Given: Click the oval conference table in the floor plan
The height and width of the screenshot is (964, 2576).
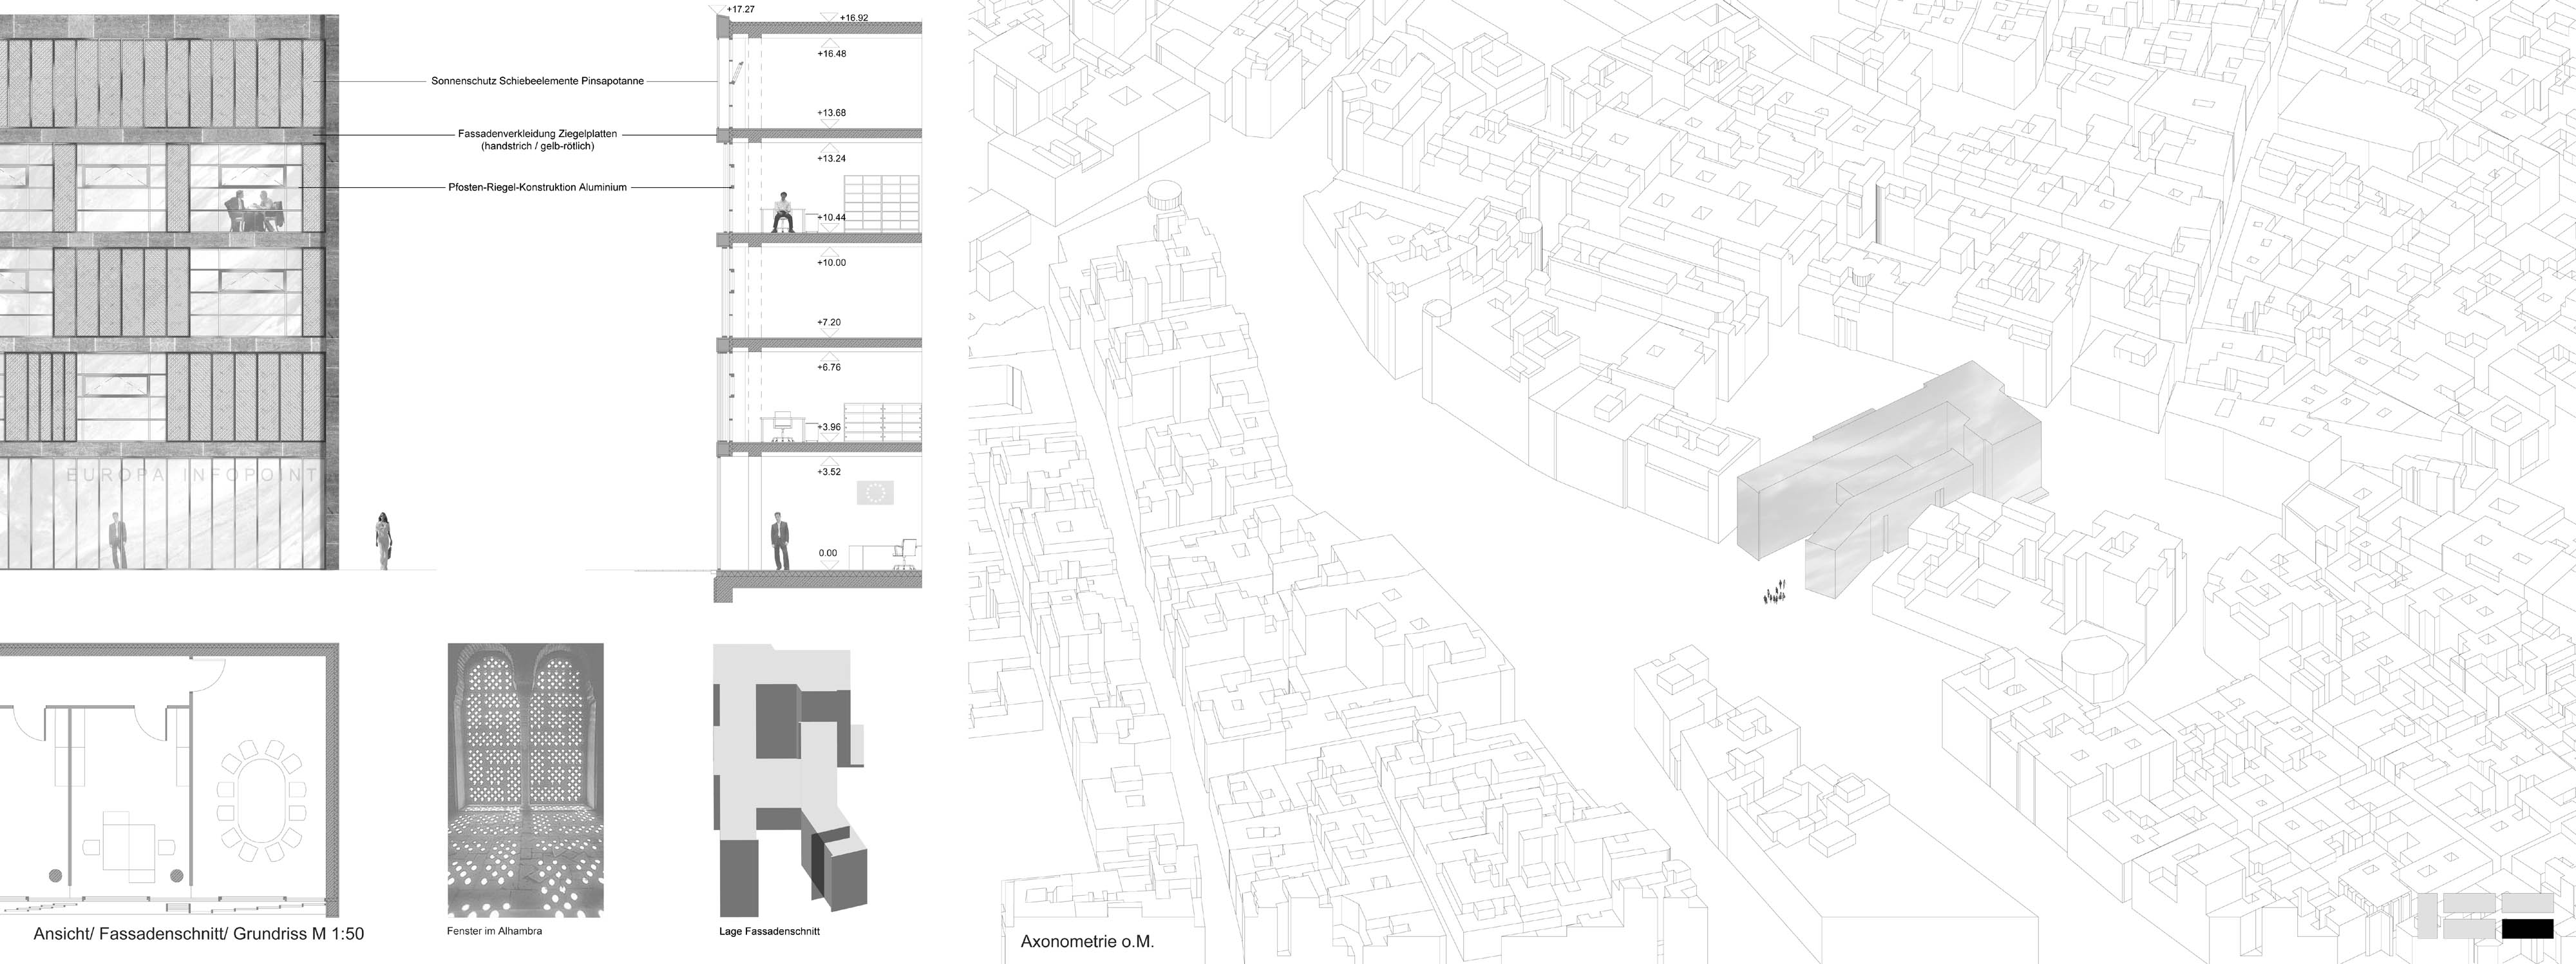Looking at the screenshot, I should click(262, 800).
